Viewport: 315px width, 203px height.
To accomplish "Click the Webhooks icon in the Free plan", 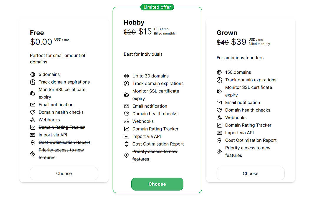I will 33,120.
